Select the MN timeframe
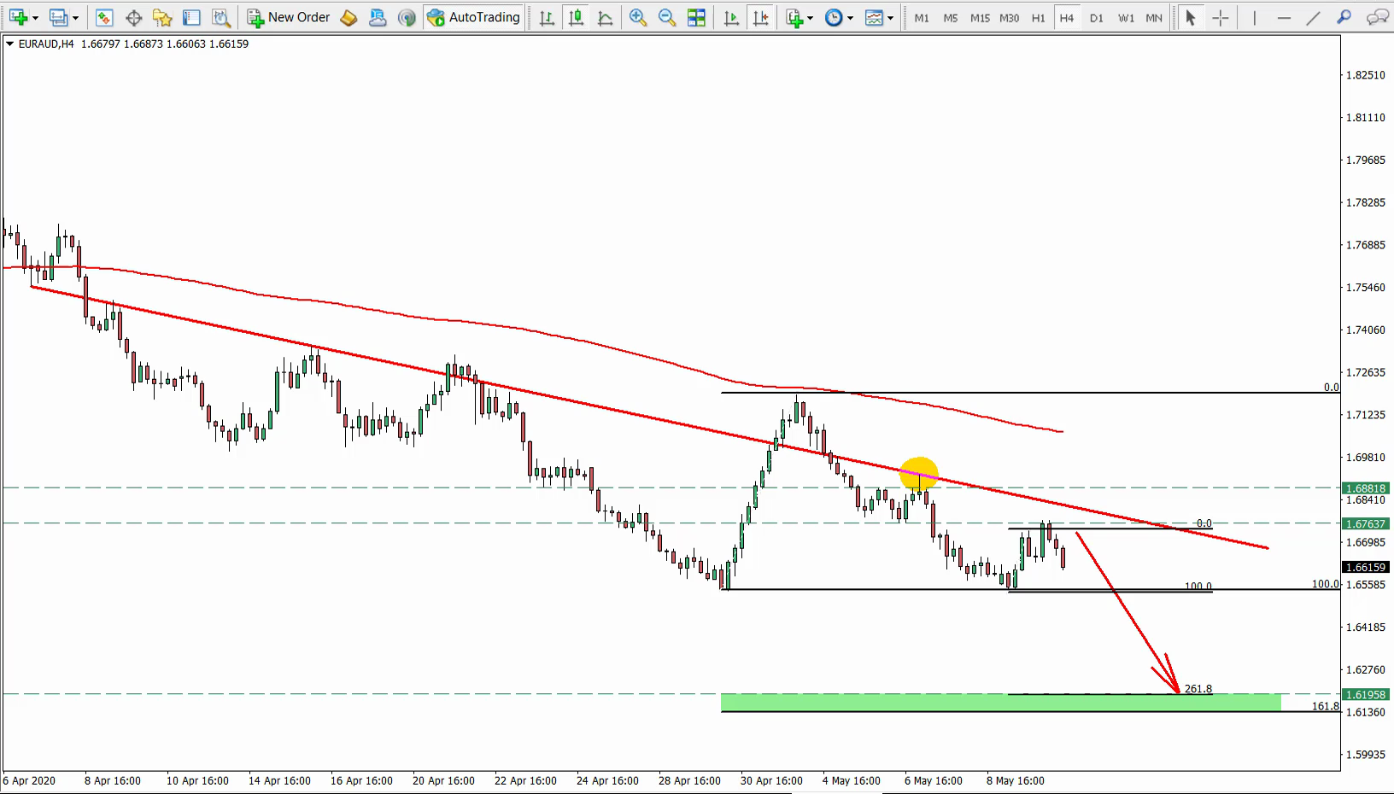The image size is (1394, 794). click(1154, 17)
